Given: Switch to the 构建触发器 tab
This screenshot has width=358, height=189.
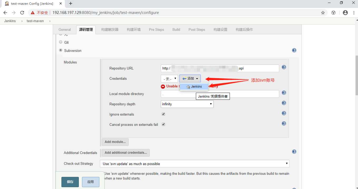Looking at the screenshot, I should [x=110, y=29].
